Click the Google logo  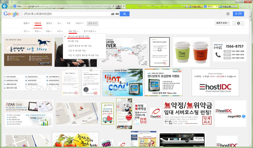point(11,14)
